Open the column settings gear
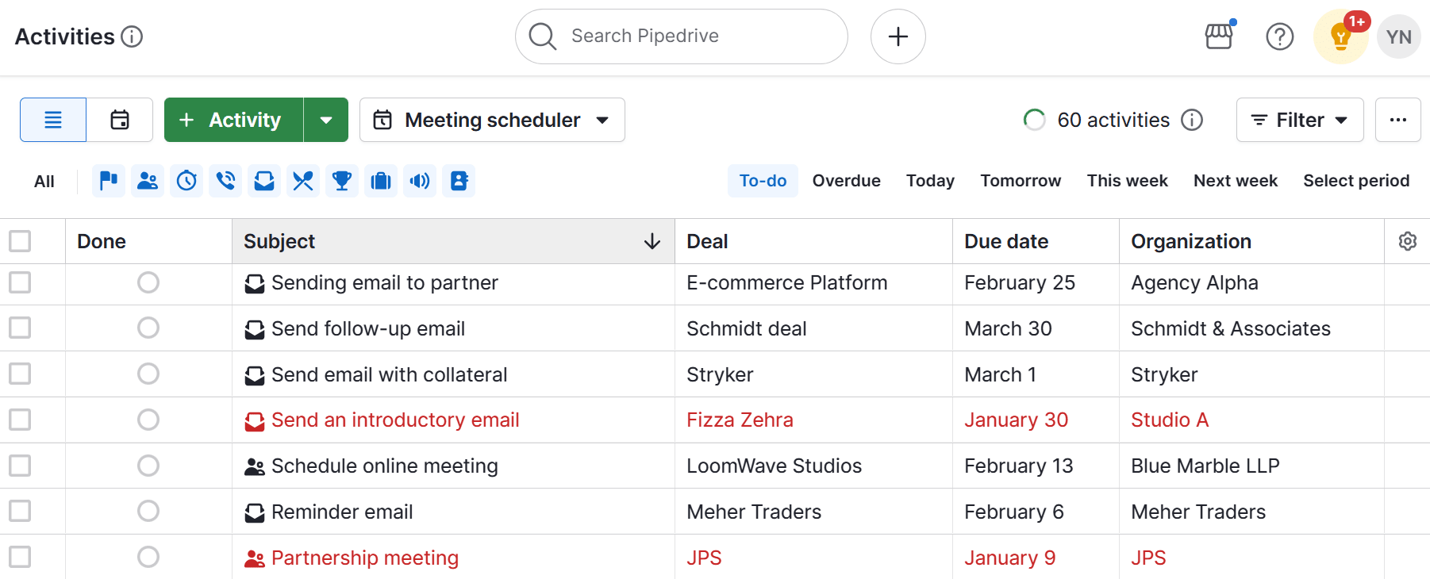 coord(1407,240)
